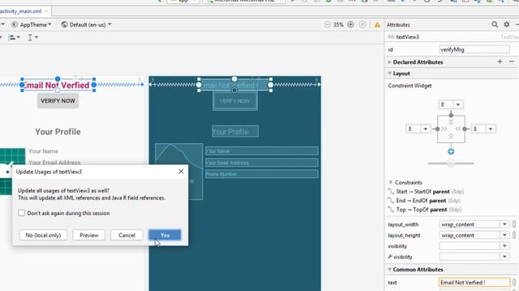The image size is (519, 291).
Task: Select Top → TopOf parent constraint
Action: click(425, 209)
